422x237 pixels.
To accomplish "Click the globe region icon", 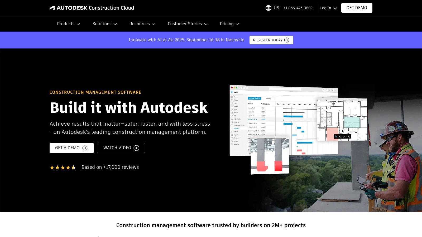I will tap(268, 8).
